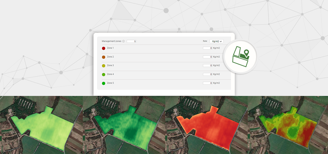The width and height of the screenshot is (328, 154).
Task: Select the light green Zone 4 swatch
Action: pyautogui.click(x=104, y=74)
